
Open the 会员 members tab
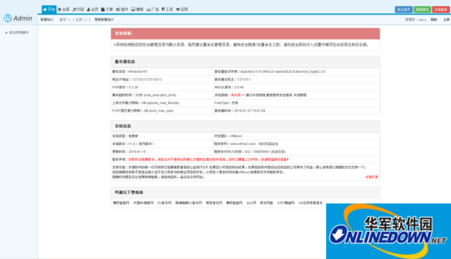(x=92, y=10)
